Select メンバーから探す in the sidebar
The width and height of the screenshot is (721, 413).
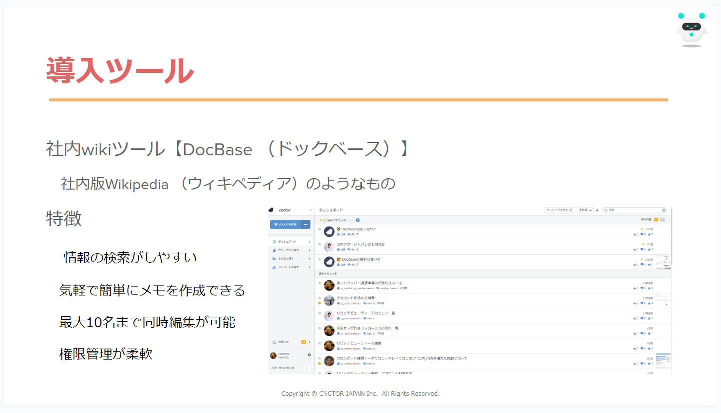pyautogui.click(x=288, y=267)
